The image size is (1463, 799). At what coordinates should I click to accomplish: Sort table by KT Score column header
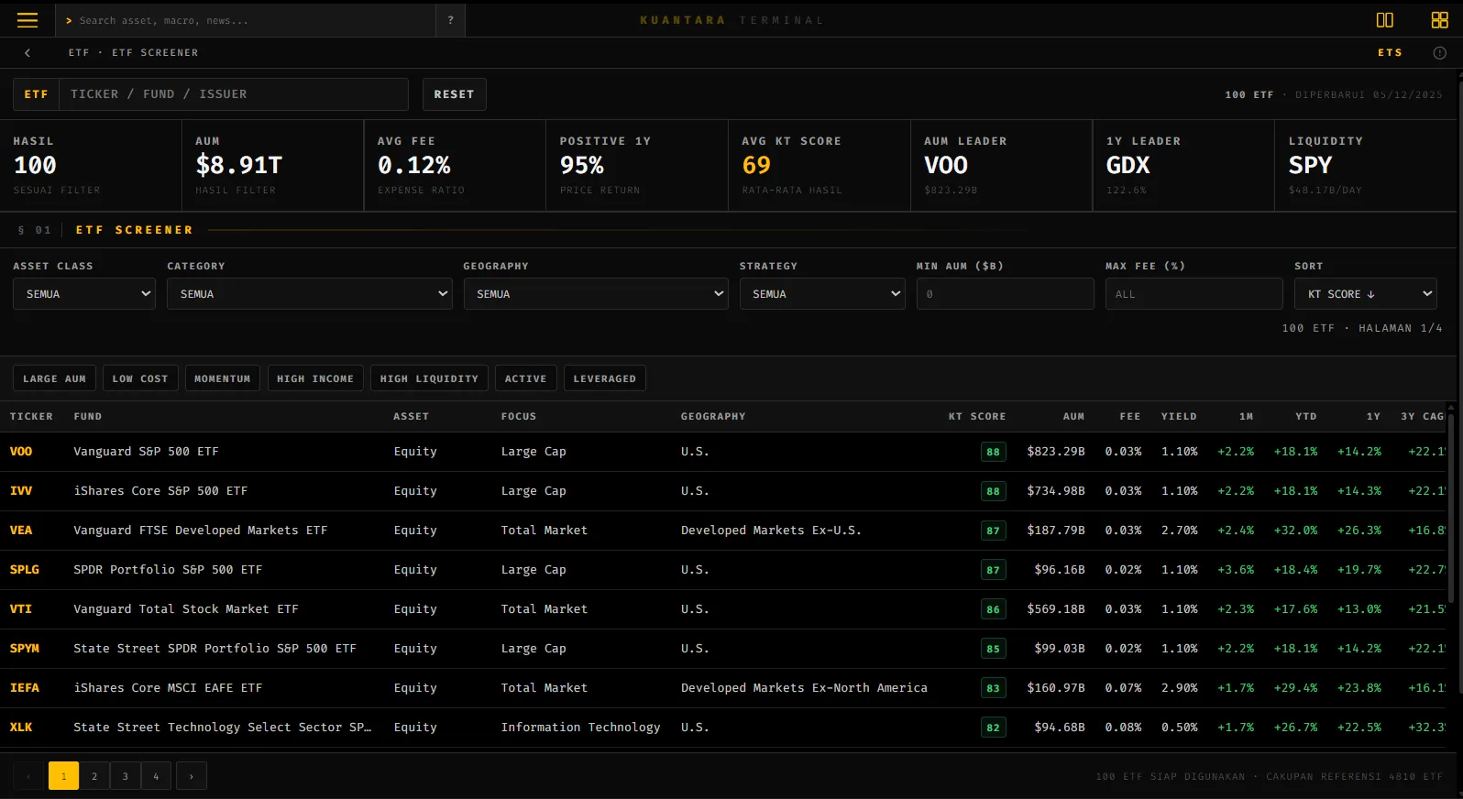click(977, 416)
